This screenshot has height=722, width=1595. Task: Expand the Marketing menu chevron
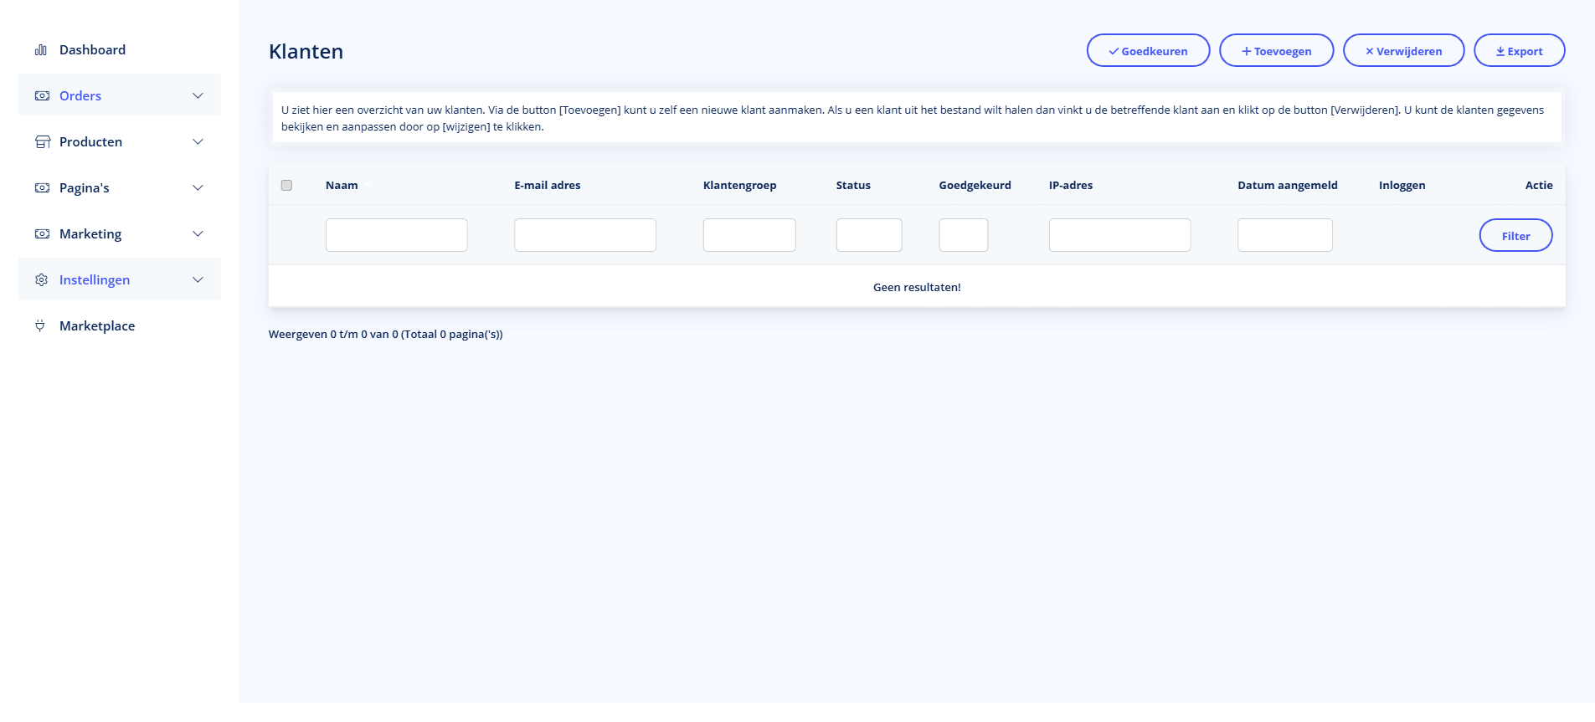click(198, 234)
